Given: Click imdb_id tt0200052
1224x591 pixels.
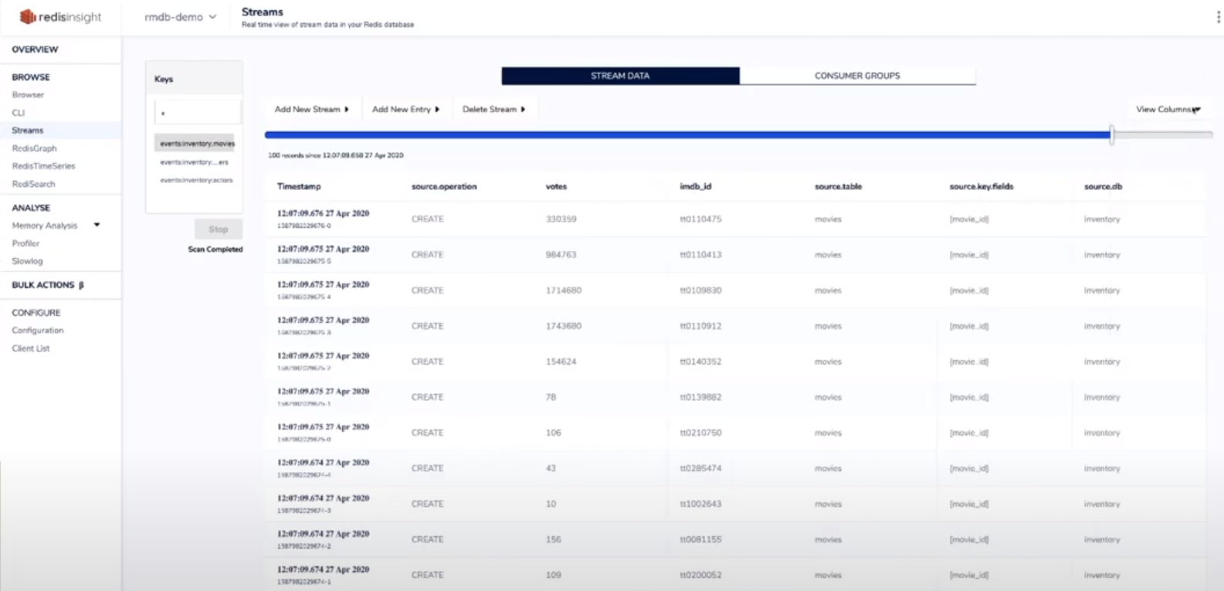Looking at the screenshot, I should (700, 575).
